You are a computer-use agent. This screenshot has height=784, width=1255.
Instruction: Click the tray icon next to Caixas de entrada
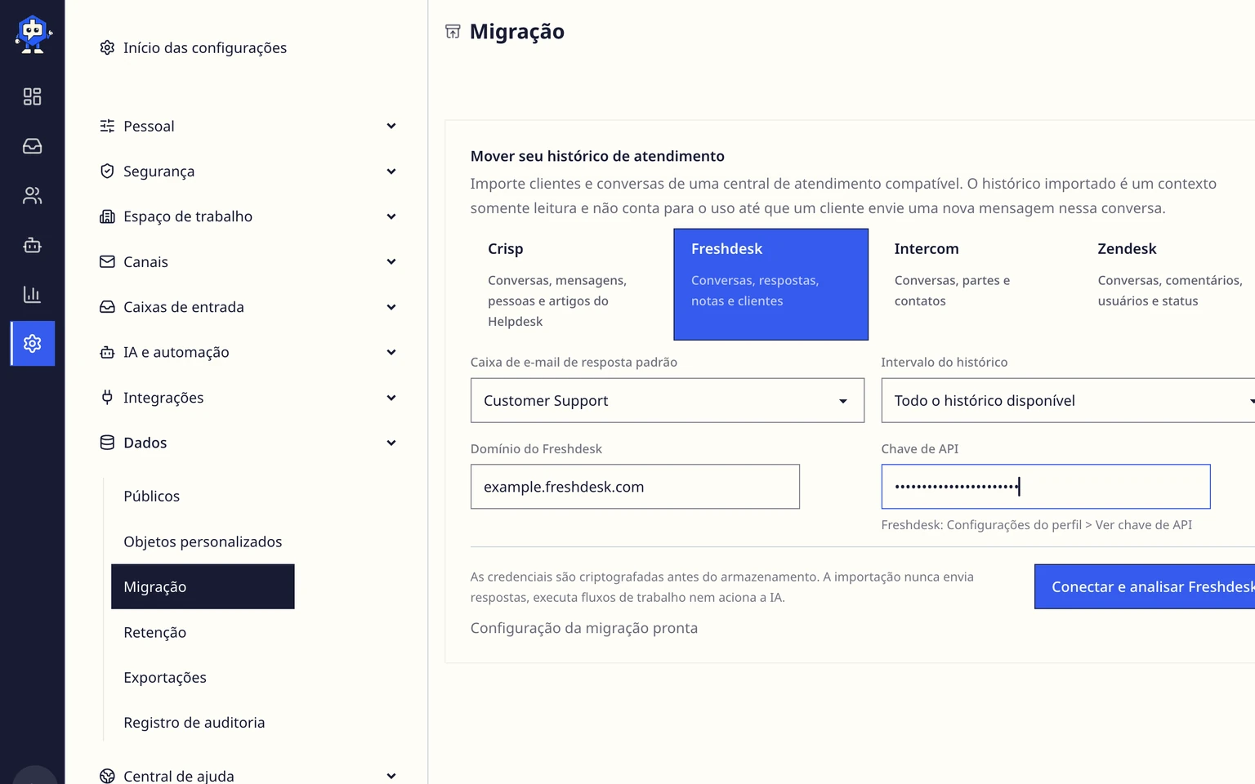point(107,307)
